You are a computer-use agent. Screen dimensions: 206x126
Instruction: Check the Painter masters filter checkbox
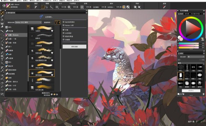[63, 25]
